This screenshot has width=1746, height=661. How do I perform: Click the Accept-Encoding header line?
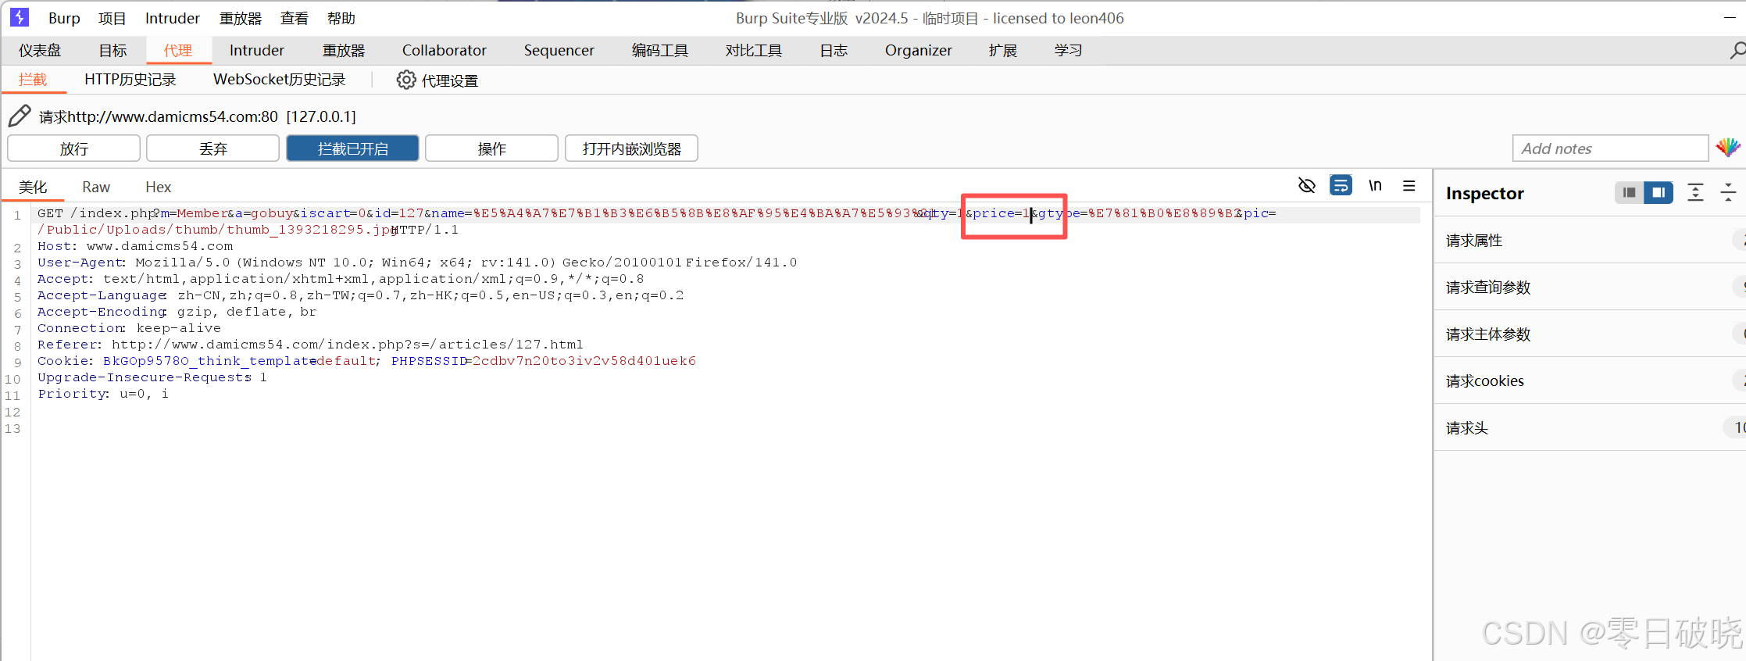[177, 312]
